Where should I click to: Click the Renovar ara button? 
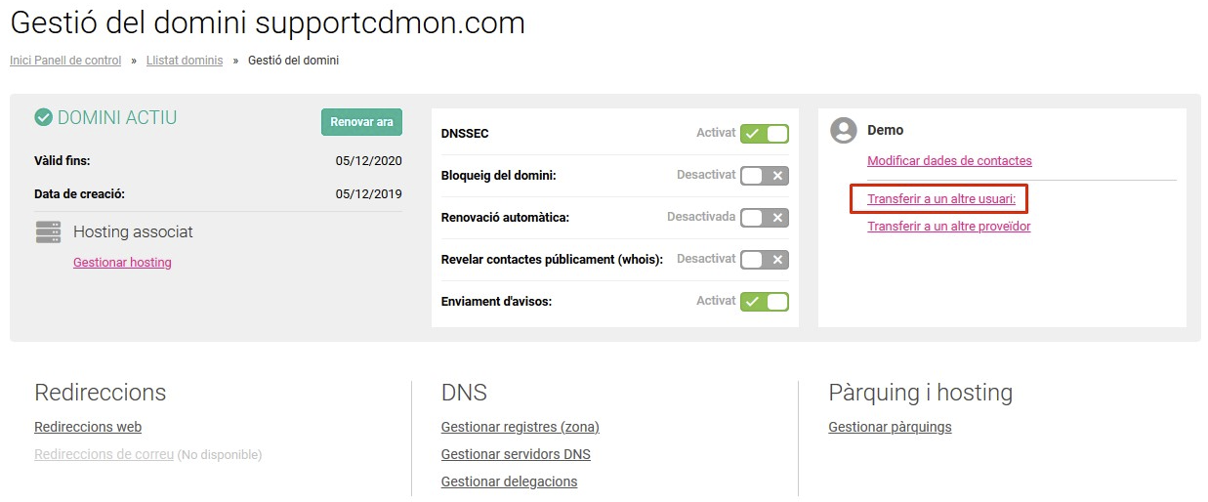[361, 122]
